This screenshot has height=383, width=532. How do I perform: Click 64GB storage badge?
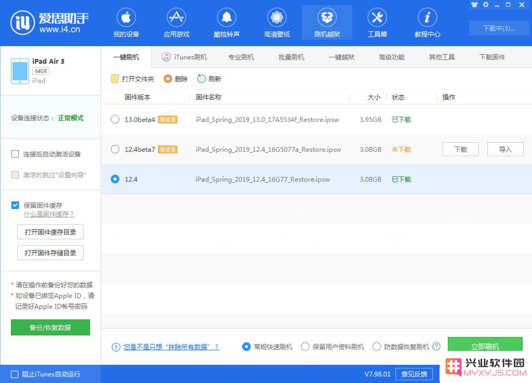point(41,71)
